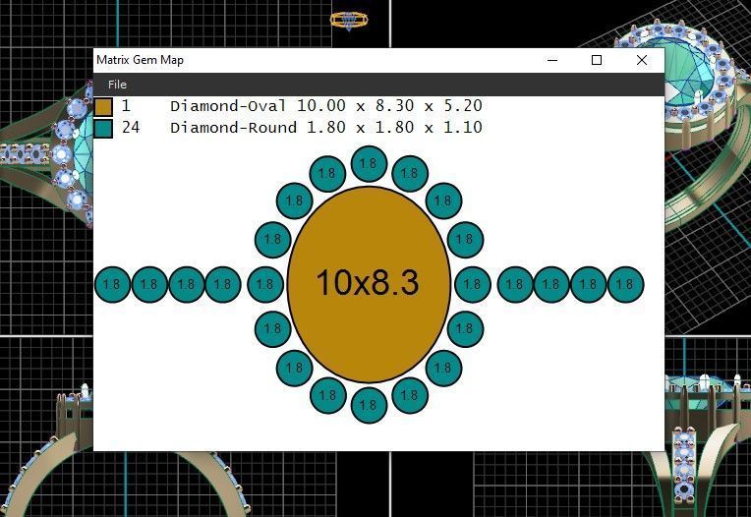The height and width of the screenshot is (517, 751).
Task: Click the quantity '24' in the gem list
Action: [131, 128]
